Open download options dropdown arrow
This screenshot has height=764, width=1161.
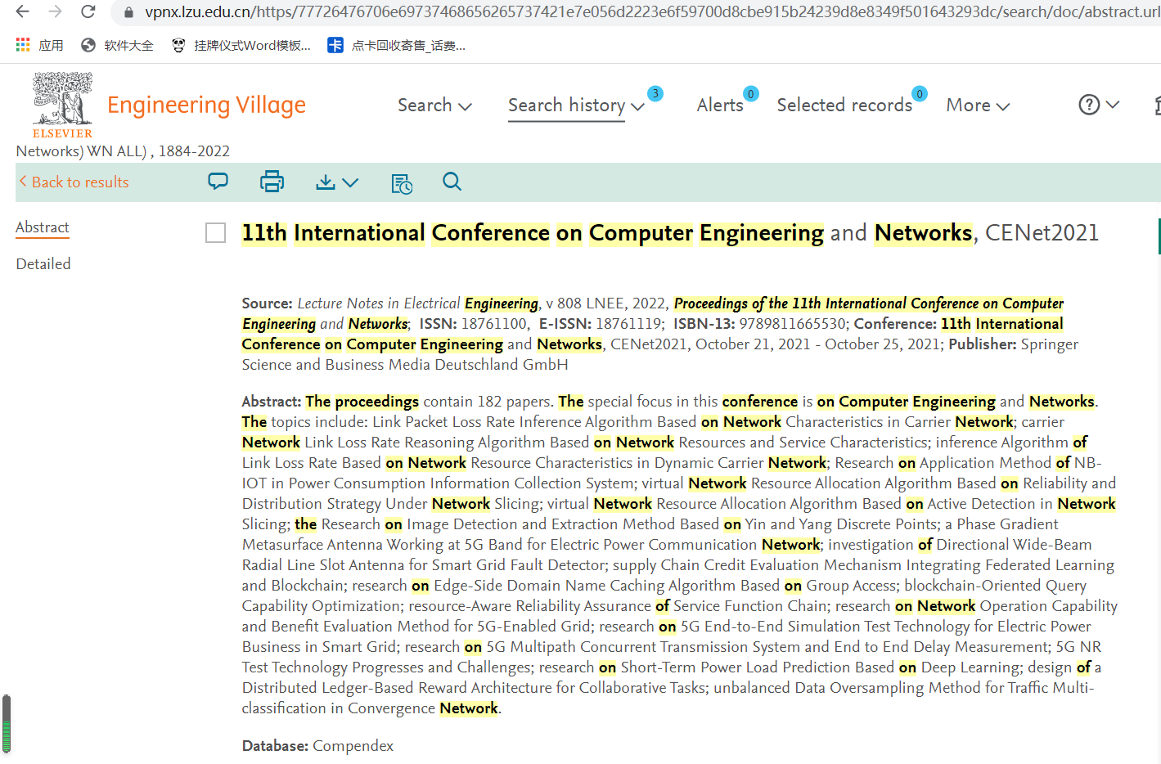(x=351, y=182)
